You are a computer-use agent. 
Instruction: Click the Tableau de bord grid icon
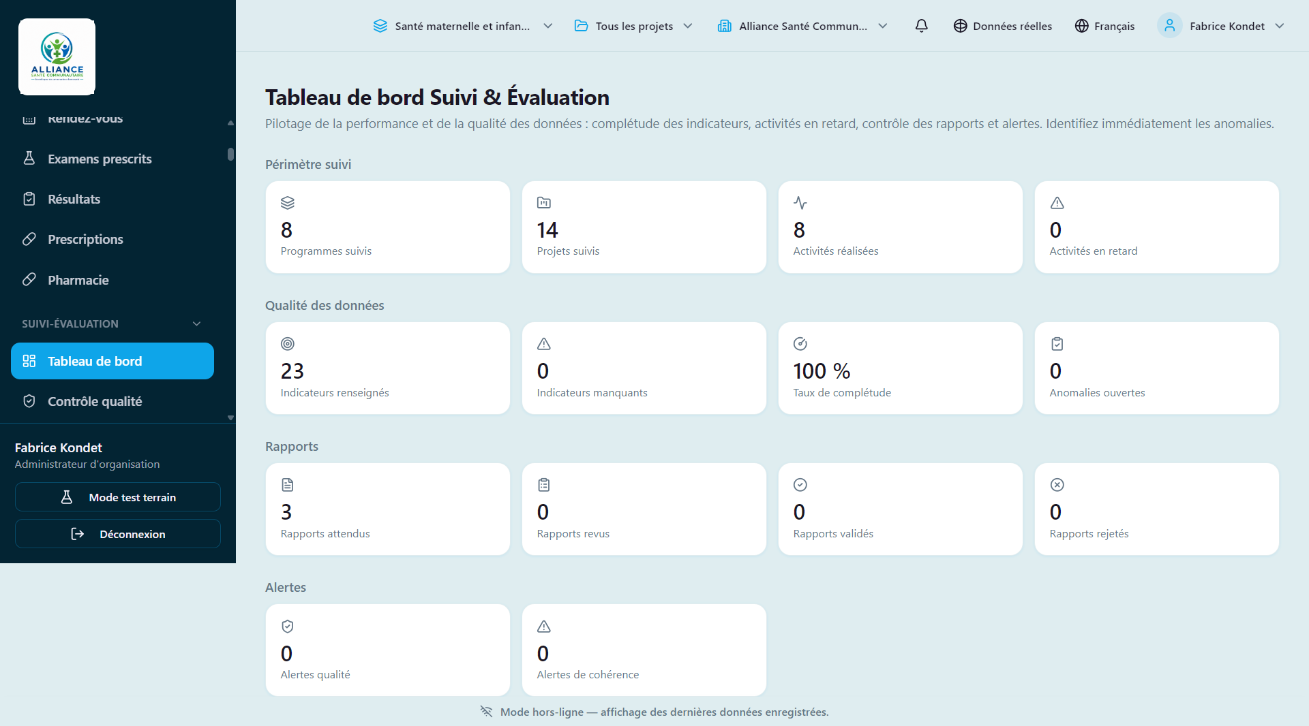[x=29, y=361]
